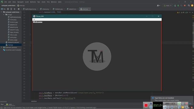
Task: Go to next highlighted error arrow
Action: coord(192,12)
